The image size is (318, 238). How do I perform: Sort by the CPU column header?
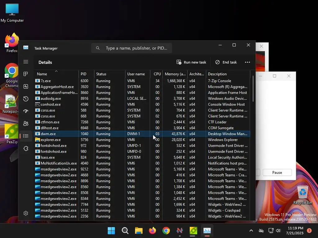click(157, 74)
